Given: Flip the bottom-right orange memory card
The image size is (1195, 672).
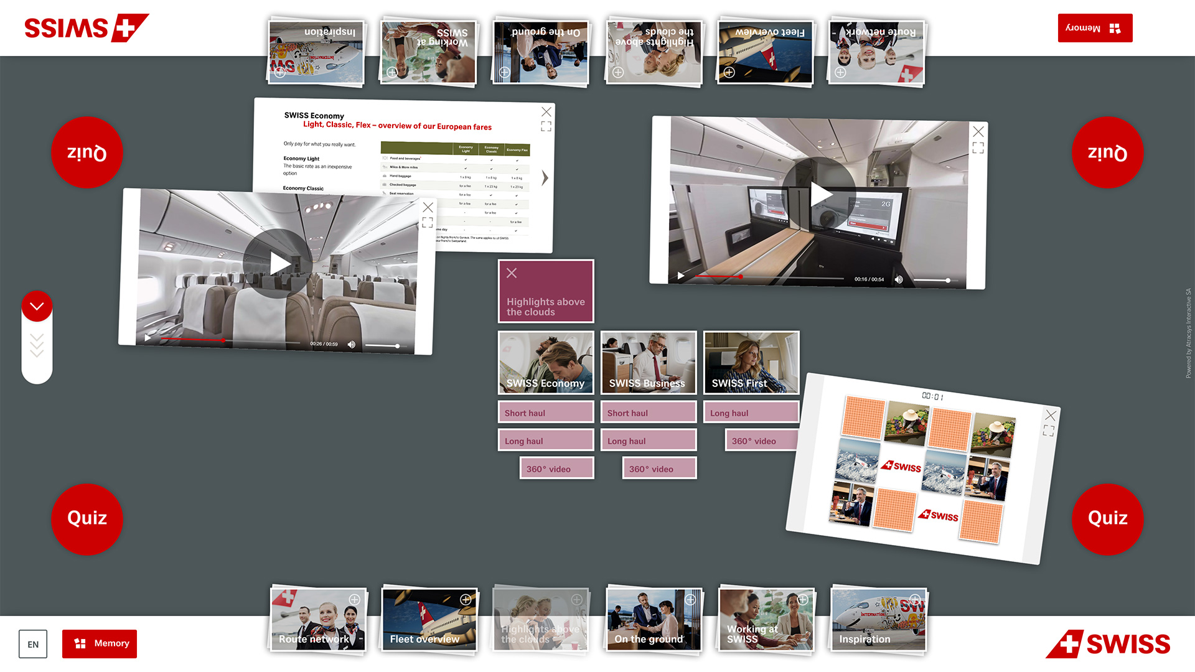Looking at the screenshot, I should tap(981, 521).
